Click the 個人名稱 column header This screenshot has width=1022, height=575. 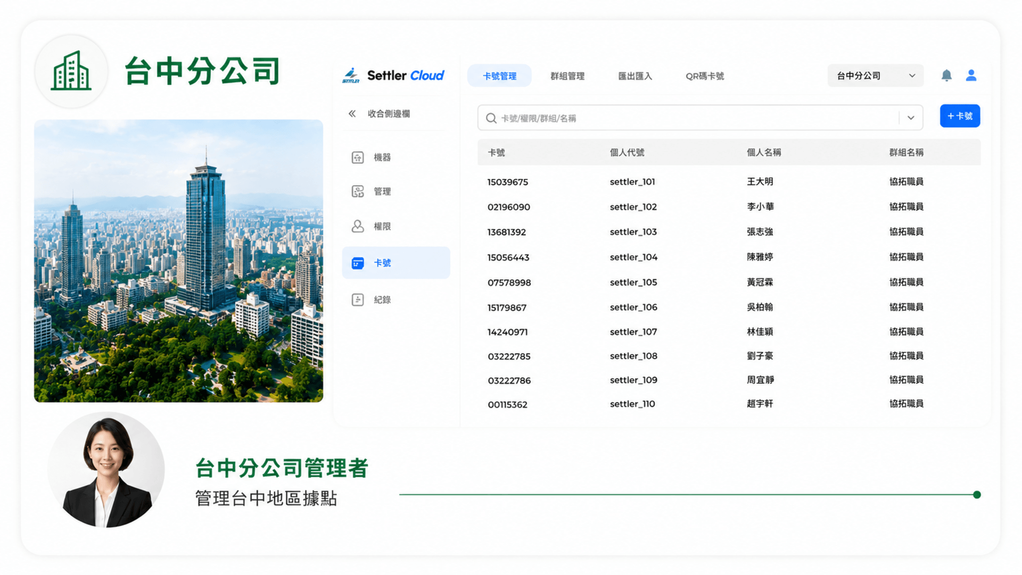764,153
